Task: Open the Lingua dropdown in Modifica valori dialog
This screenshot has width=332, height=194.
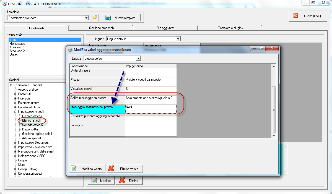Action: pyautogui.click(x=138, y=59)
